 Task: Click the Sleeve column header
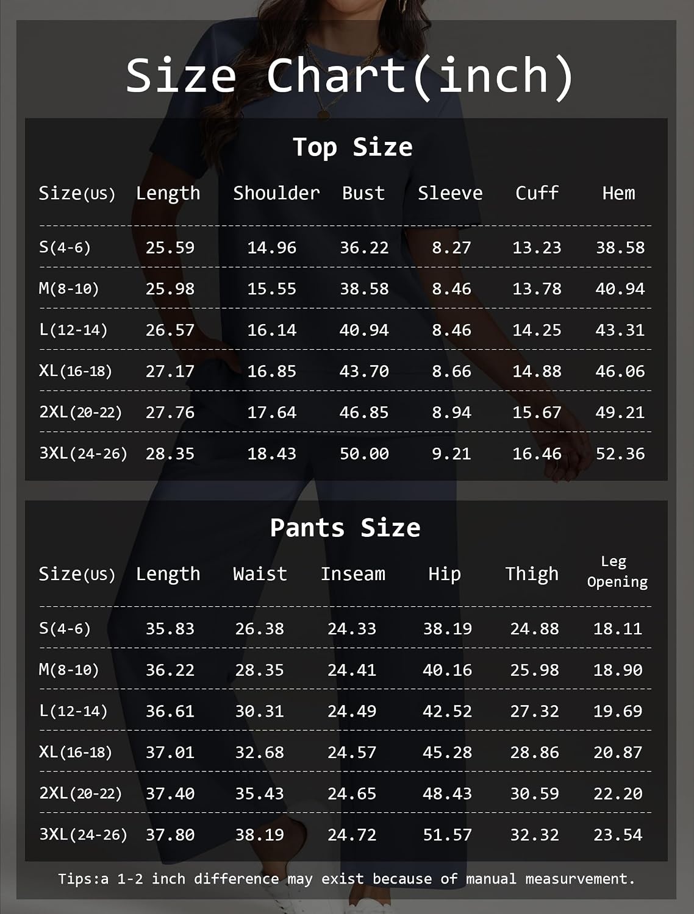coord(450,193)
